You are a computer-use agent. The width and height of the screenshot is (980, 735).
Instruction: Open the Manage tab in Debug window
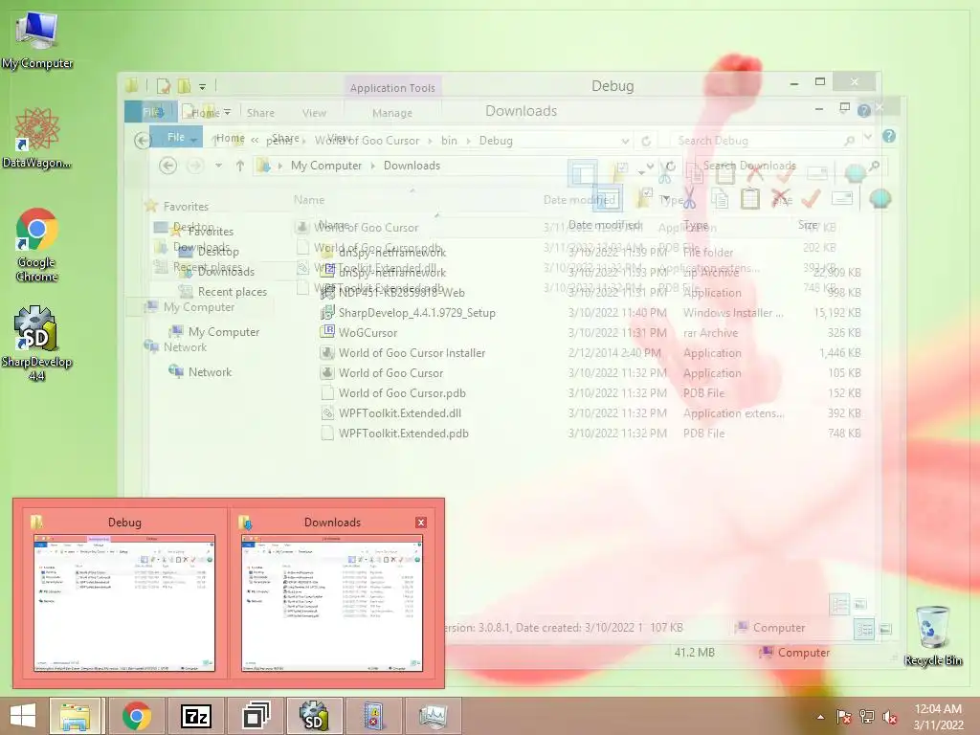pyautogui.click(x=391, y=113)
